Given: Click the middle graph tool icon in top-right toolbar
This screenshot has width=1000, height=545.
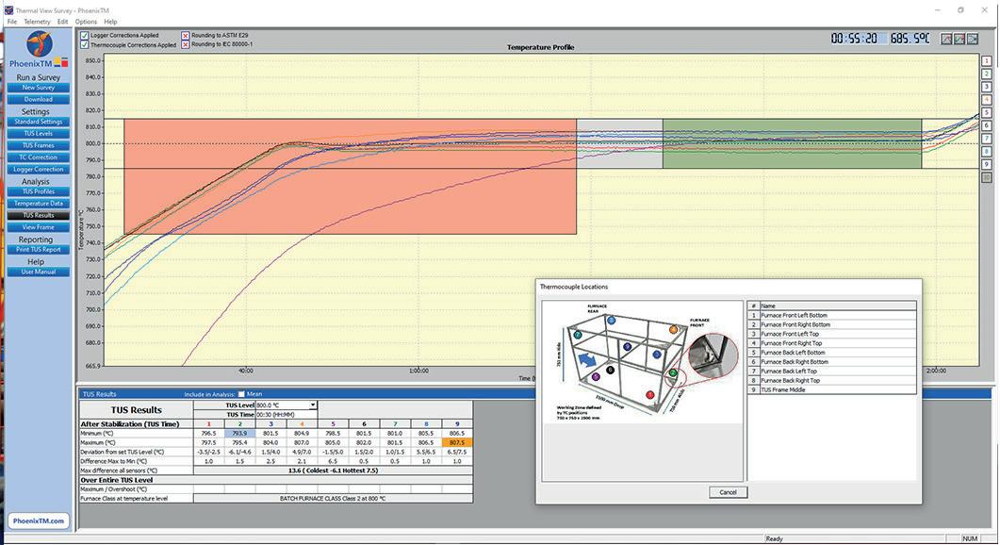Looking at the screenshot, I should point(959,39).
